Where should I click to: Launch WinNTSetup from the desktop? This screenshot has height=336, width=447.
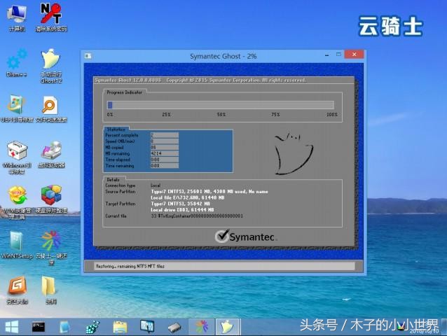17,245
